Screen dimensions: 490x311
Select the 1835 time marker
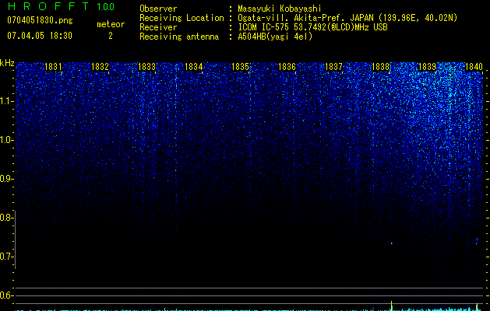click(240, 67)
